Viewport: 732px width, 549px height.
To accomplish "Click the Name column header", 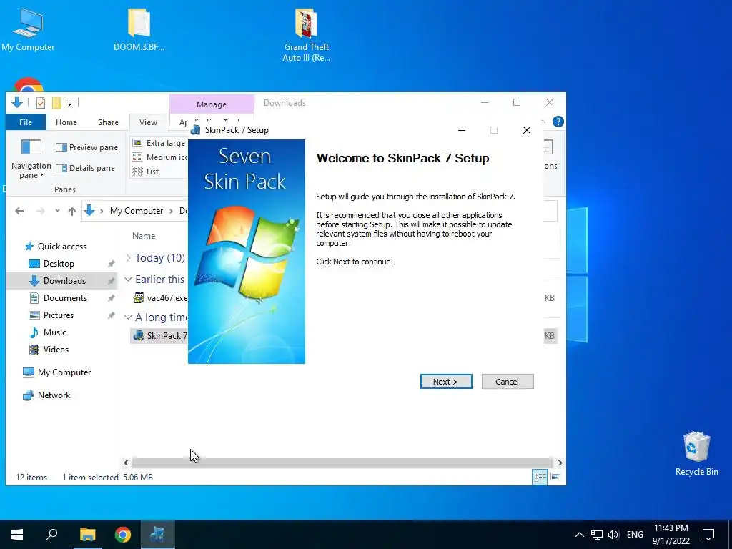I will click(x=144, y=236).
